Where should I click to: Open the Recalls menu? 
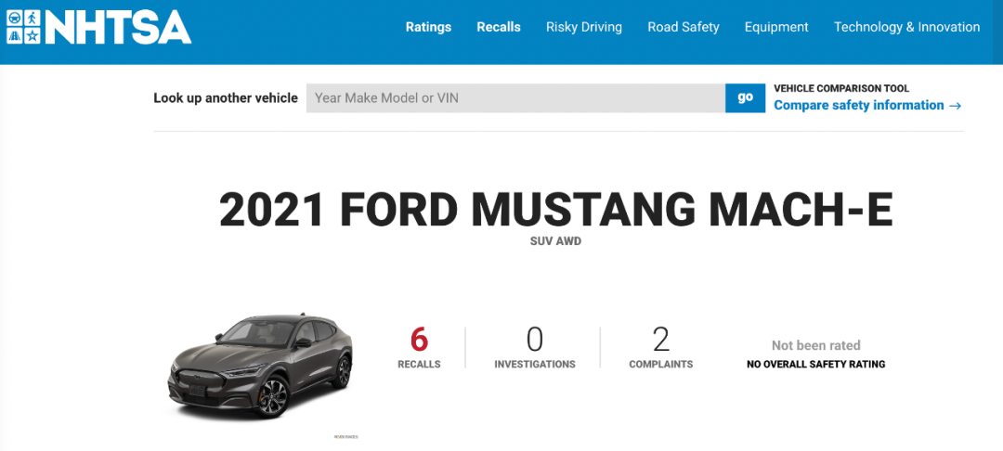(499, 28)
